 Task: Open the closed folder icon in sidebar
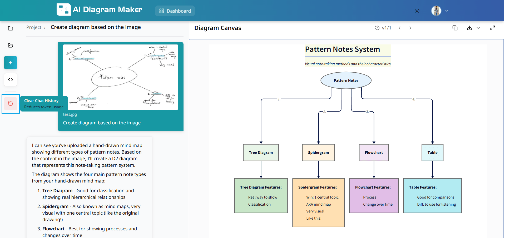click(x=11, y=28)
